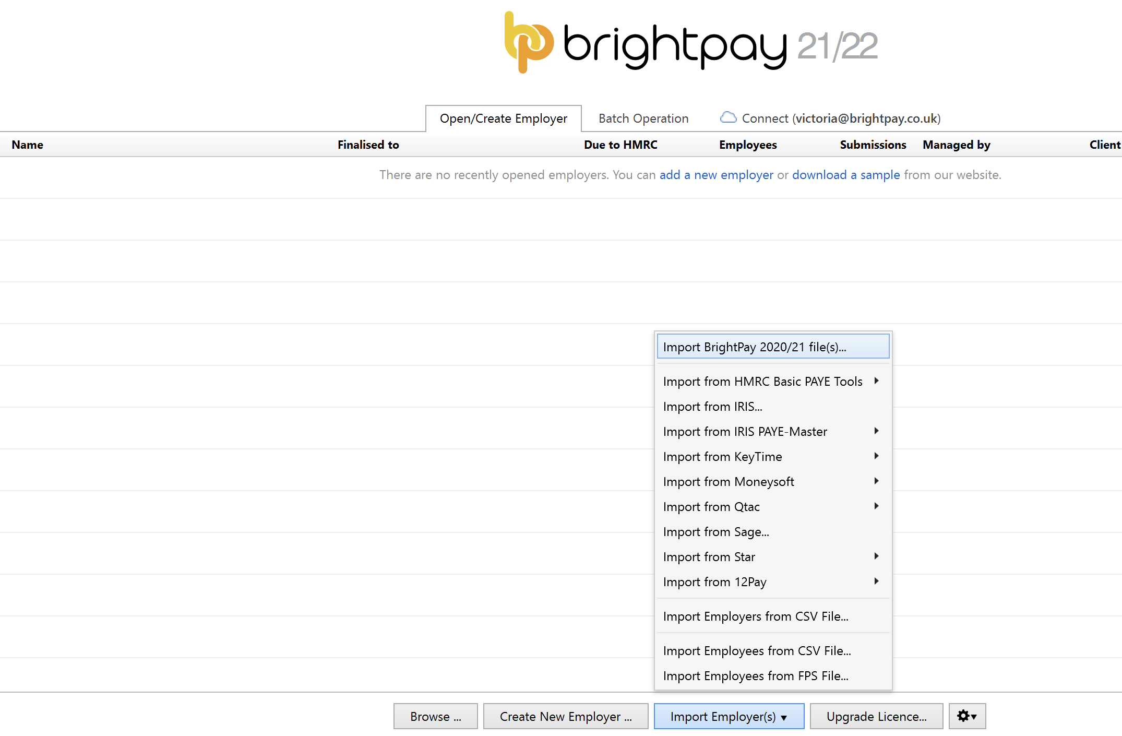Sort by Employees column header
Screen dimensions: 1122x736
(748, 145)
